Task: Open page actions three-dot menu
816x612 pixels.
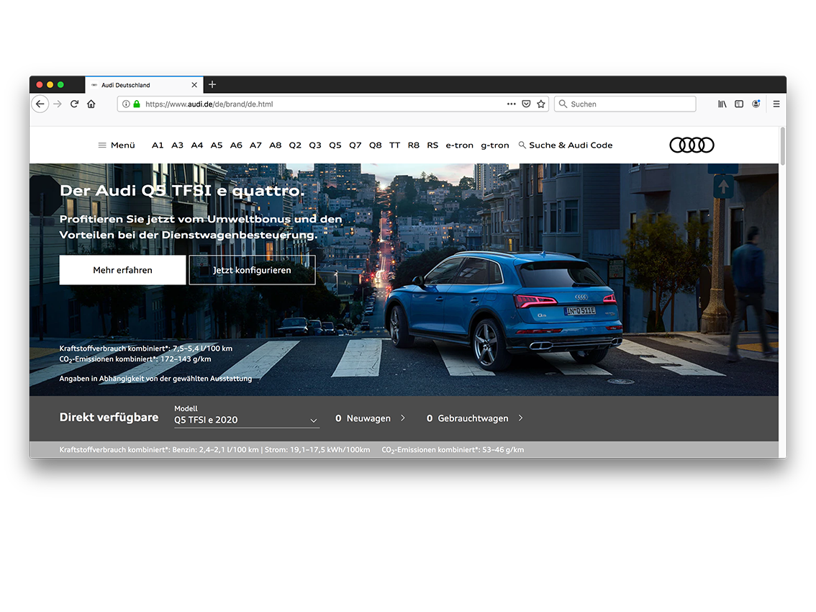Action: point(511,104)
